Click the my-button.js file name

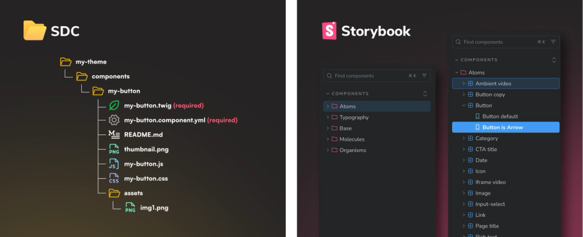point(143,164)
